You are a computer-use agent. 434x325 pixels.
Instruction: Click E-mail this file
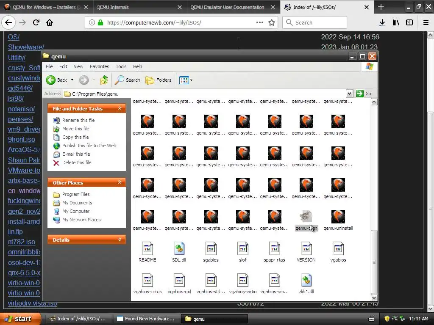point(76,154)
